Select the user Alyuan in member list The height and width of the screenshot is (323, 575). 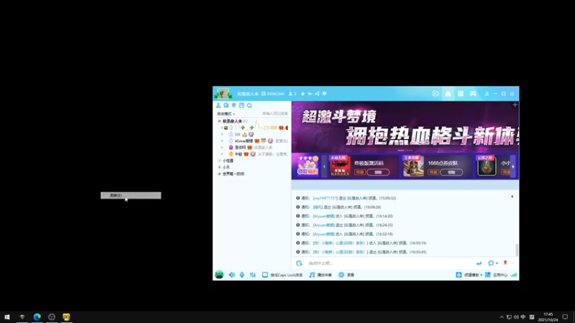tap(244, 141)
